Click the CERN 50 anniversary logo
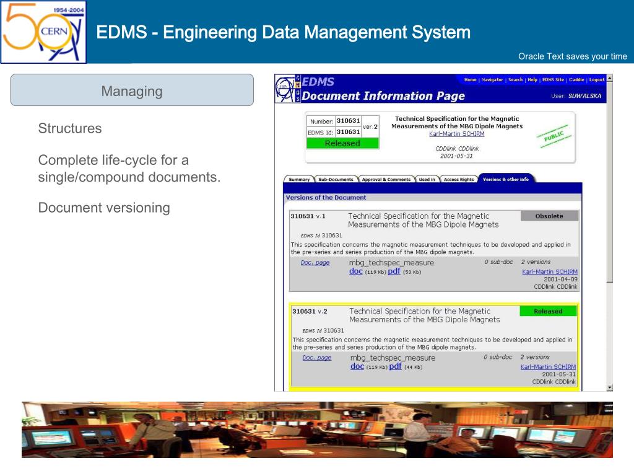Image resolution: width=634 pixels, height=476 pixels. click(x=43, y=32)
